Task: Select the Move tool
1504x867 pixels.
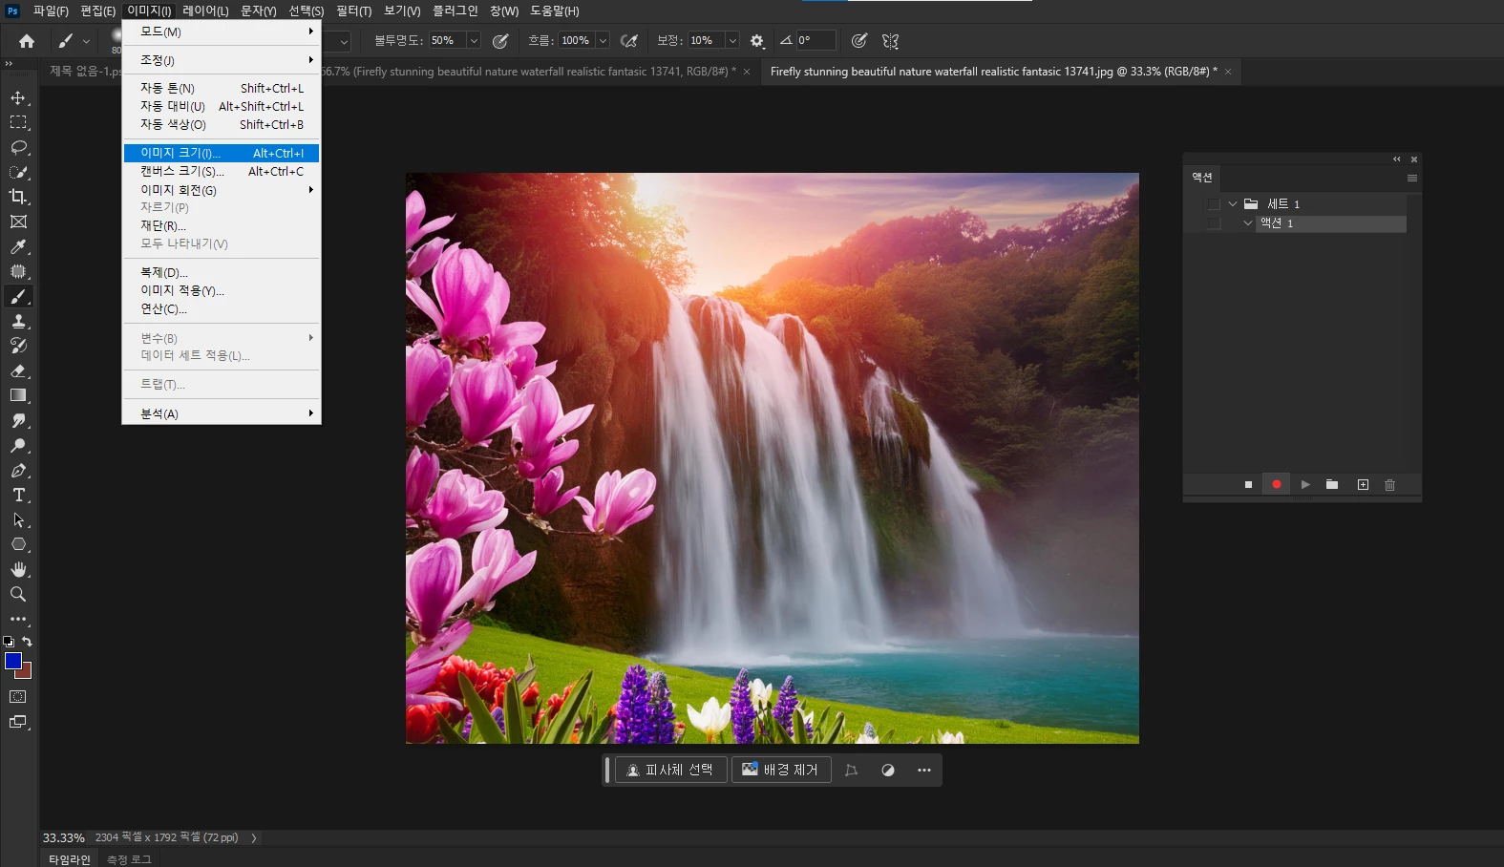Action: [x=18, y=97]
